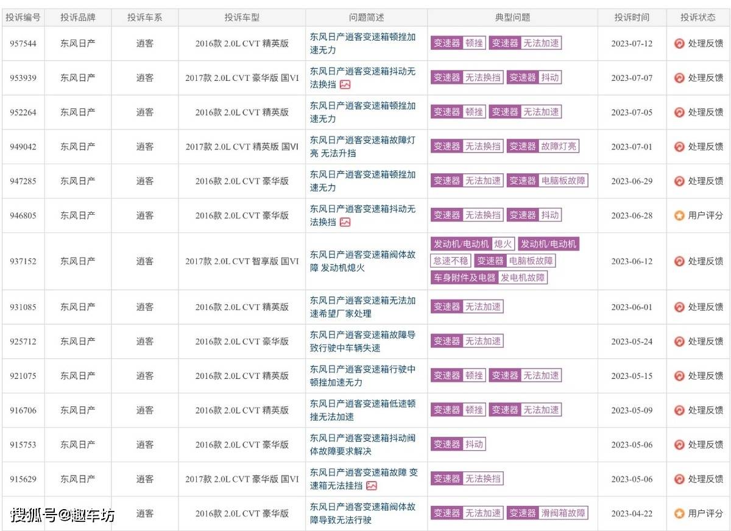Image resolution: width=731 pixels, height=531 pixels.
Task: Open complaint 925712 speed loss description link
Action: click(x=363, y=341)
